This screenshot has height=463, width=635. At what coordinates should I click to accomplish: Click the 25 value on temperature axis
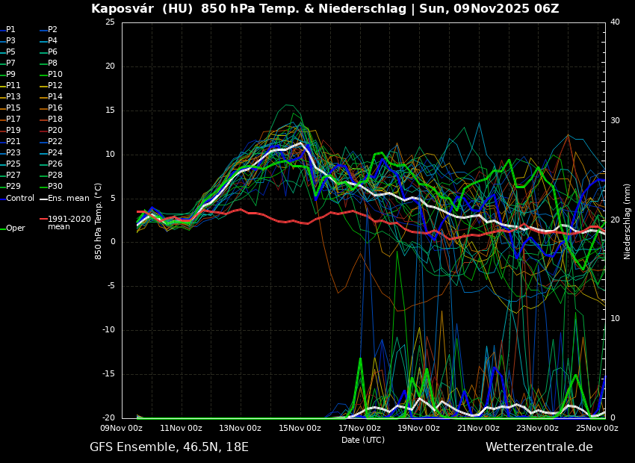click(x=110, y=22)
